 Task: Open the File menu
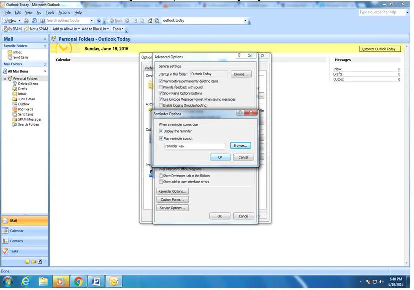(8, 12)
